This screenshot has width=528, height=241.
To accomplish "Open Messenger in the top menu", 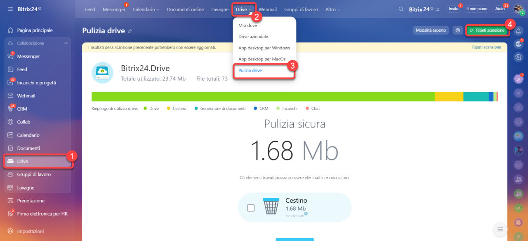I will (114, 9).
